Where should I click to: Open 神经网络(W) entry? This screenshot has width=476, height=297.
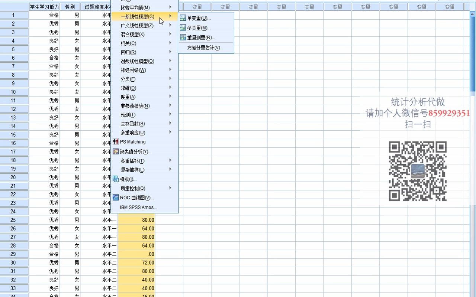click(145, 70)
